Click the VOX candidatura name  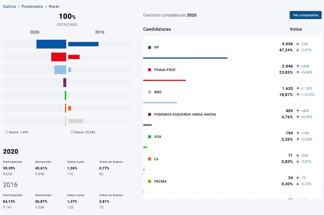[x=158, y=137]
